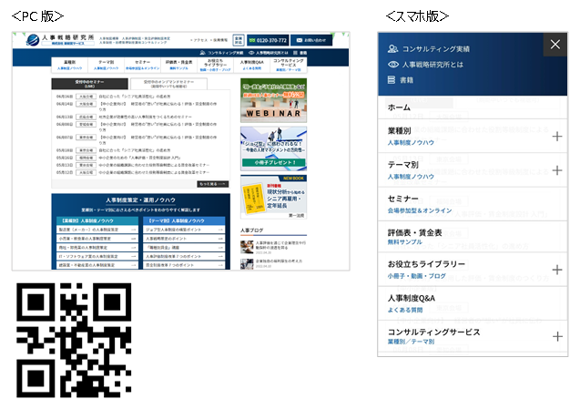The height and width of the screenshot is (399, 570).
Task: Expand お役立ちライブラリー with its plus sign
Action: 557,270
